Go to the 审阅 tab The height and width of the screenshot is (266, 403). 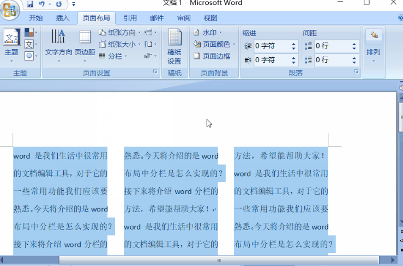[184, 18]
